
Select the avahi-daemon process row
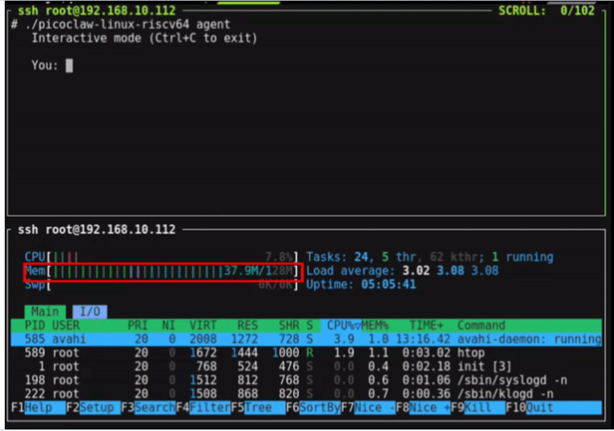pyautogui.click(x=306, y=338)
